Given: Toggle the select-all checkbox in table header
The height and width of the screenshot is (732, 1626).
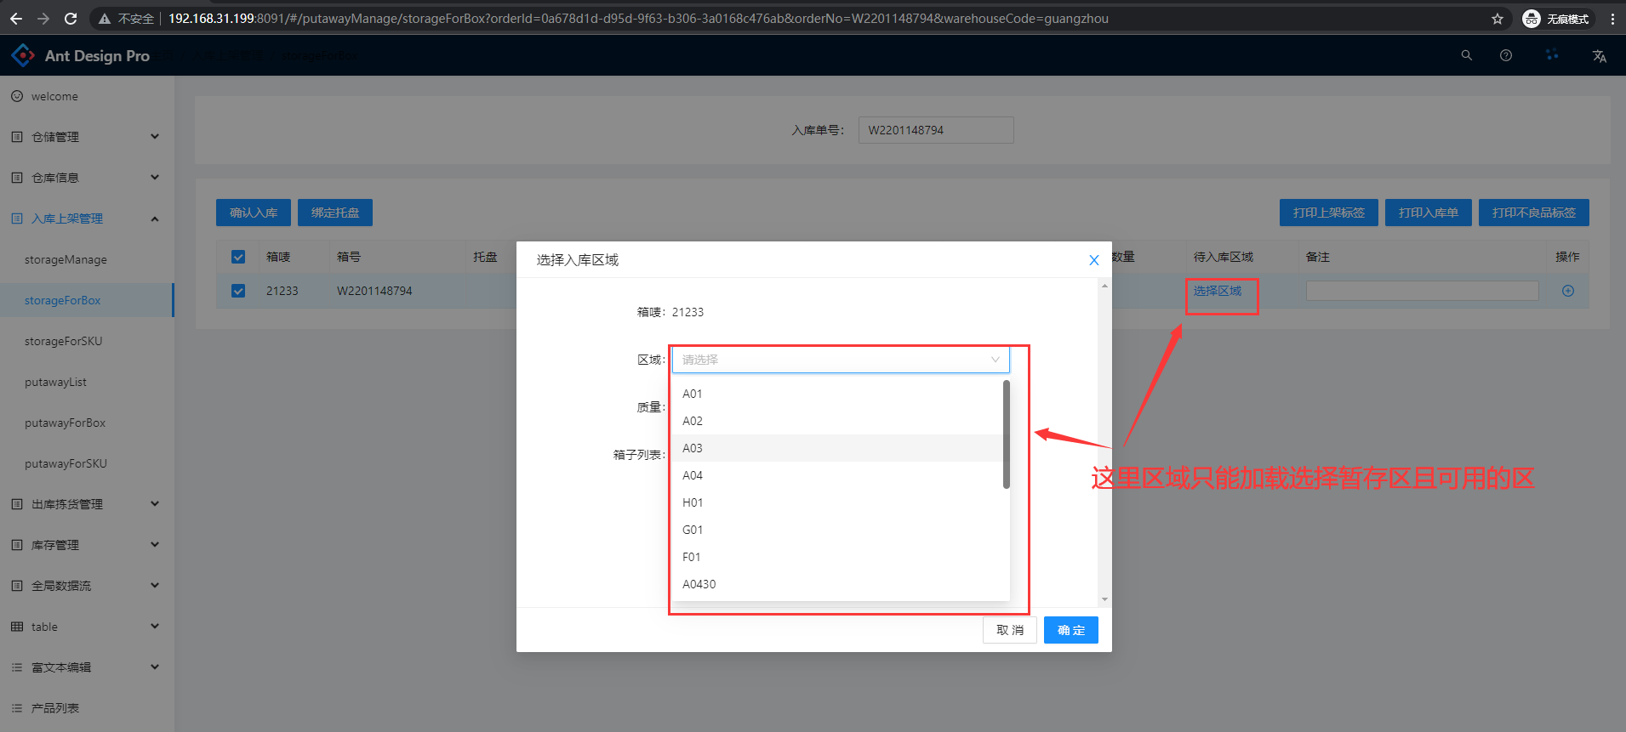Looking at the screenshot, I should pos(238,257).
